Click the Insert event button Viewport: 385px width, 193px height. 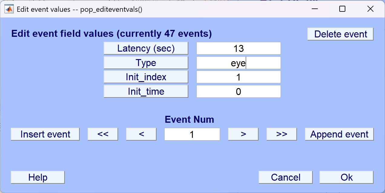click(45, 134)
